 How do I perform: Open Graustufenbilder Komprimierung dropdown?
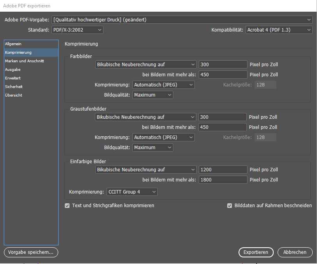point(164,137)
